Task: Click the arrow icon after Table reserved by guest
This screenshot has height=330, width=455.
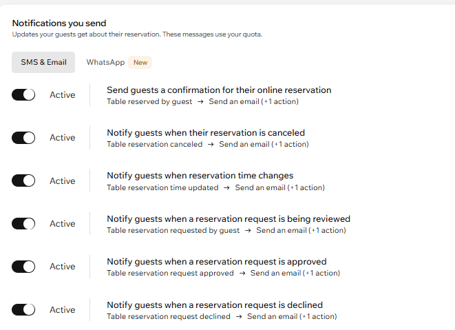Action: coord(200,102)
